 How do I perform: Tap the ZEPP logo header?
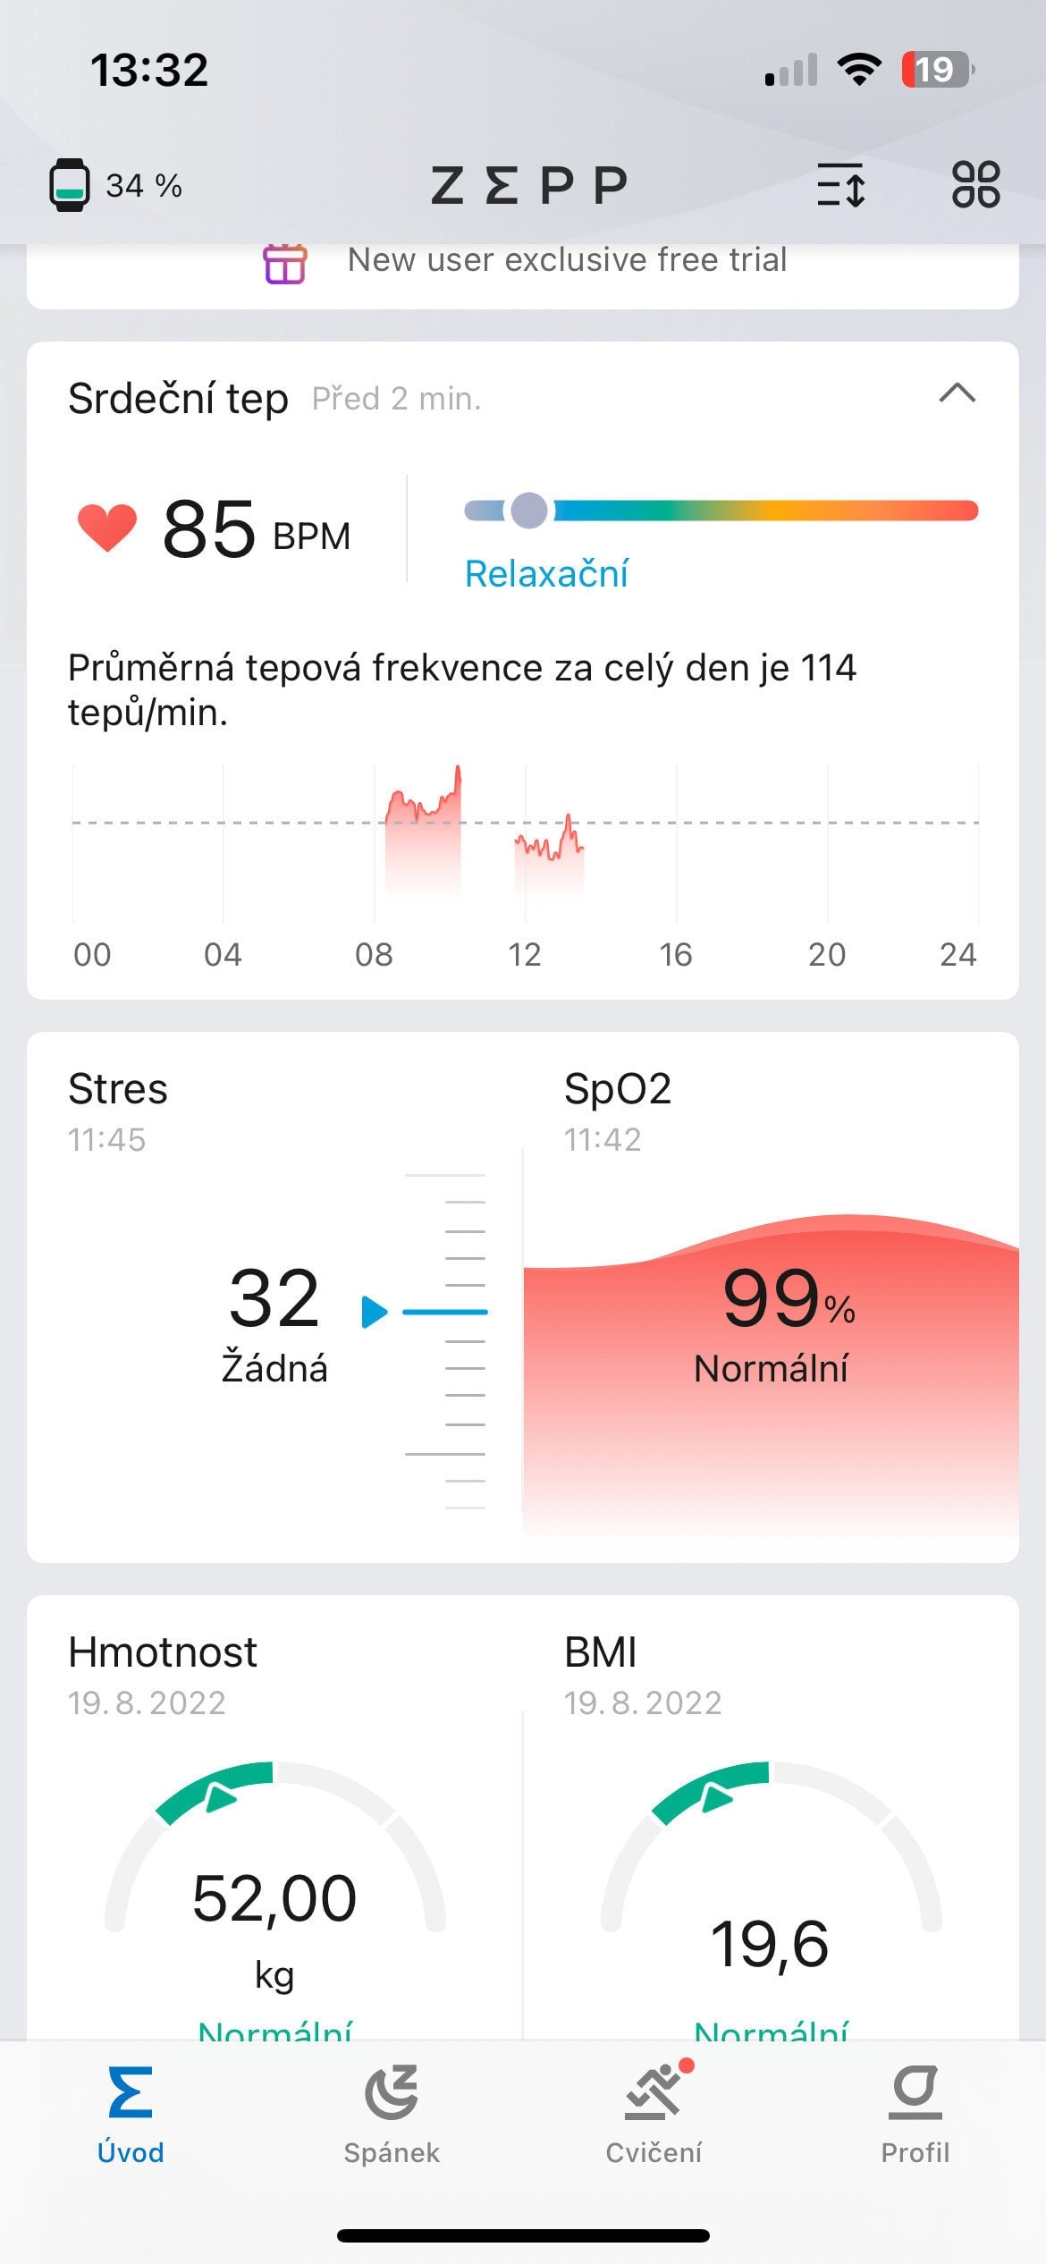click(529, 185)
